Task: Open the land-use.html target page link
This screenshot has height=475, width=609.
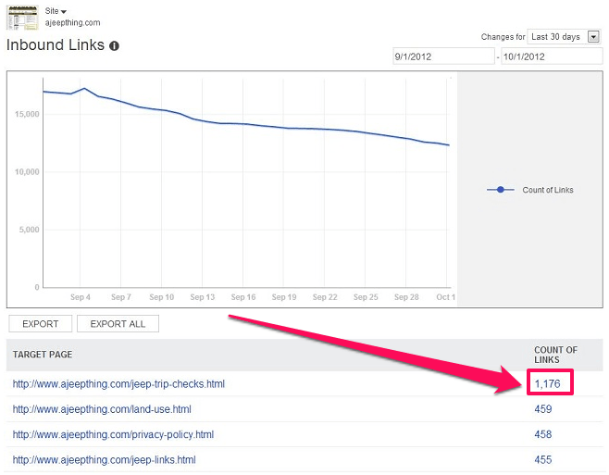Action: click(x=102, y=409)
